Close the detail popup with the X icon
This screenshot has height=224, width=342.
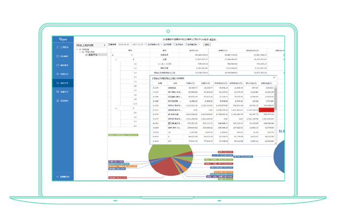tap(274, 77)
